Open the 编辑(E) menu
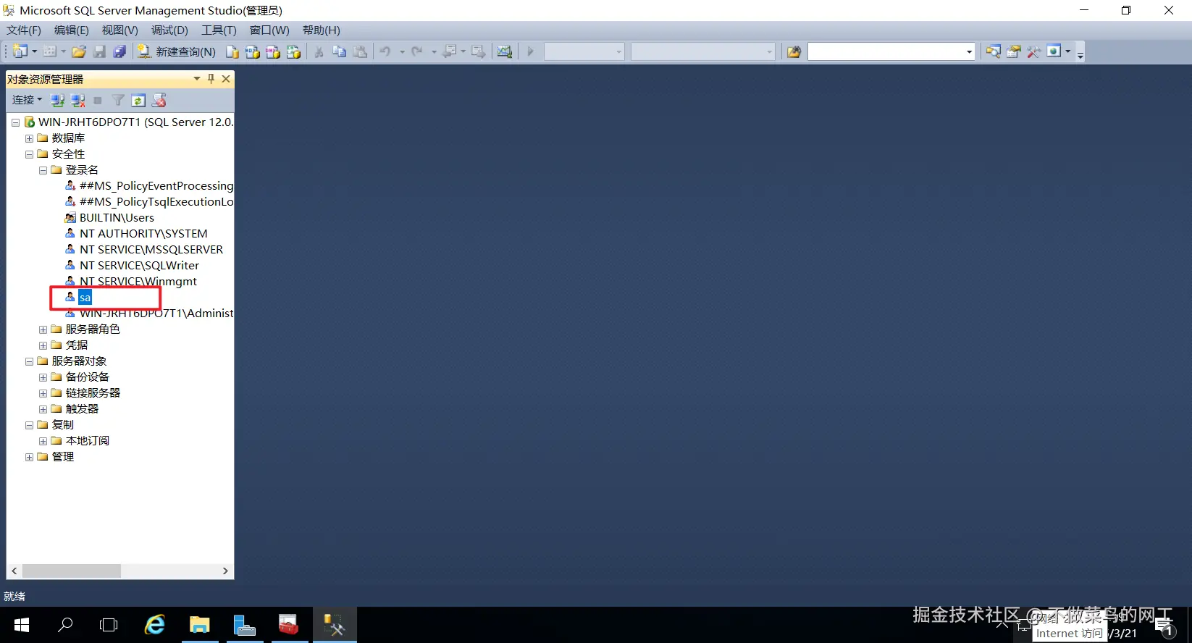Screen dimensions: 1192x643 click(72, 30)
